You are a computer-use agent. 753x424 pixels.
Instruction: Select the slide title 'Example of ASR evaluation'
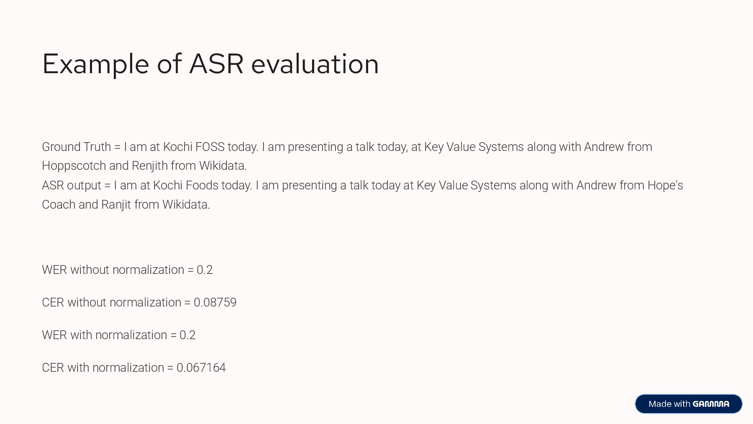pos(210,64)
